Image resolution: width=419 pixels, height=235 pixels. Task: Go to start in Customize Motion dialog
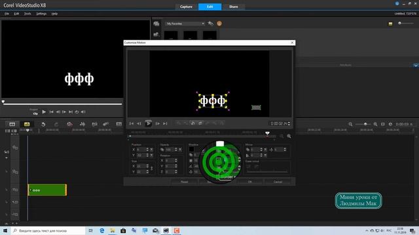131,123
